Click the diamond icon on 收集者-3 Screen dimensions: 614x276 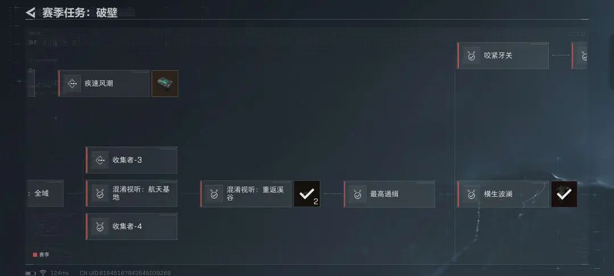(x=100, y=160)
